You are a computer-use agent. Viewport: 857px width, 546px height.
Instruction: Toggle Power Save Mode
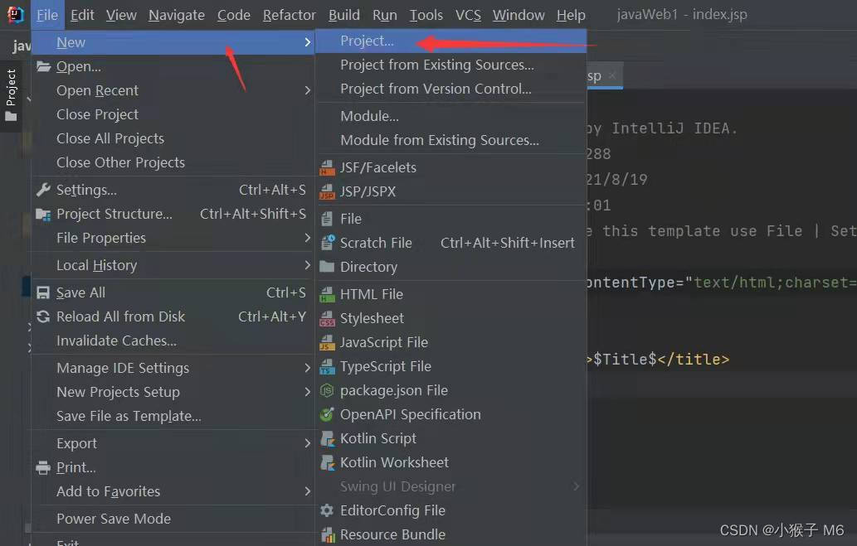coord(173,519)
